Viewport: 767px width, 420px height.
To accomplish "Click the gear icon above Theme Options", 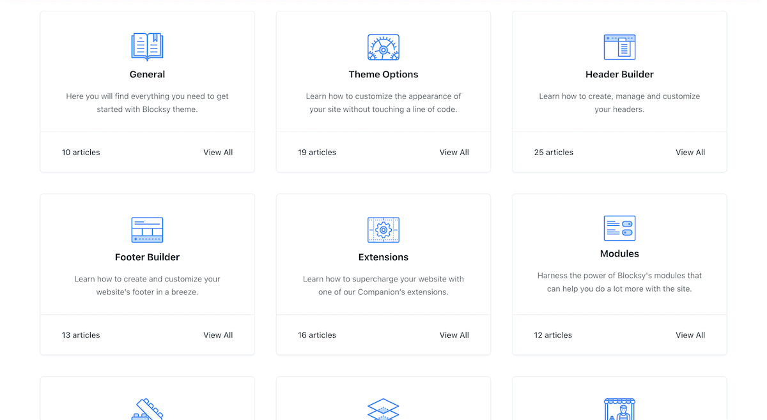I will tap(383, 47).
